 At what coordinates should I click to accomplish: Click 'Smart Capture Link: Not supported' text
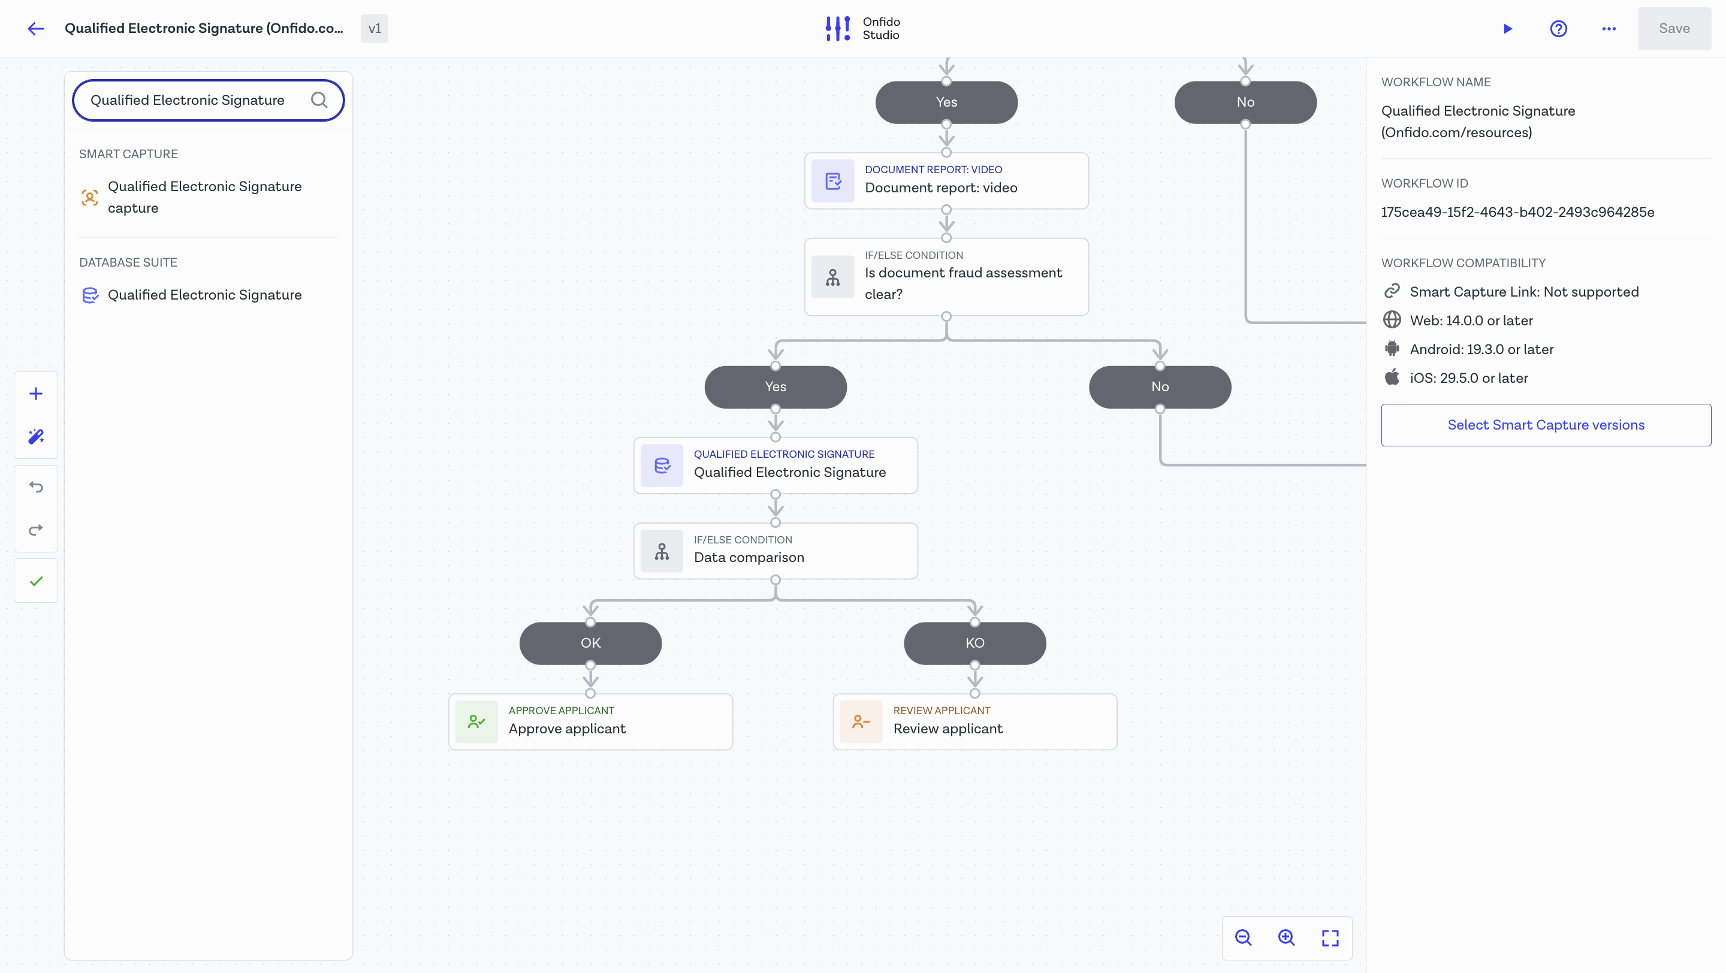[x=1523, y=292]
